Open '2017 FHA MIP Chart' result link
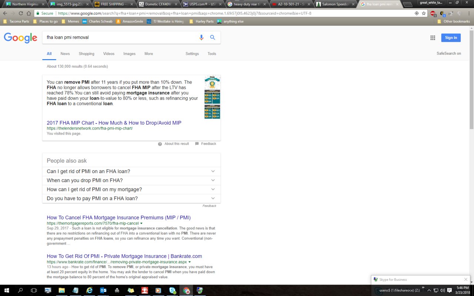 click(x=114, y=123)
